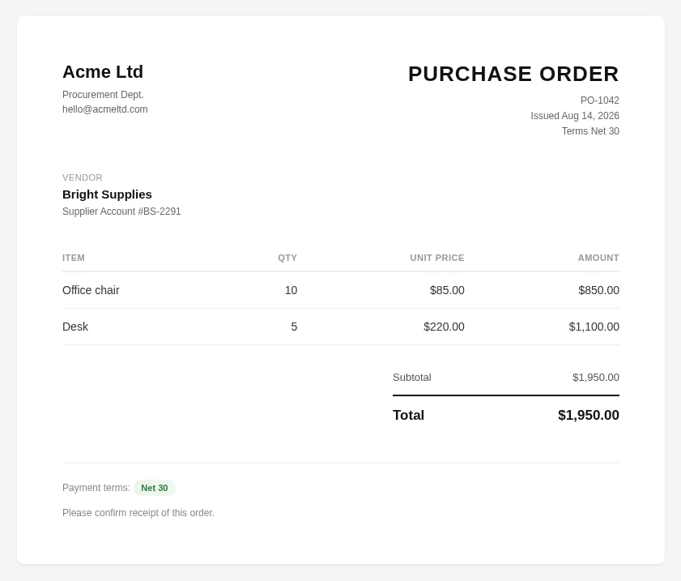Click the ITEM column header
681x581 pixels.
click(x=74, y=258)
